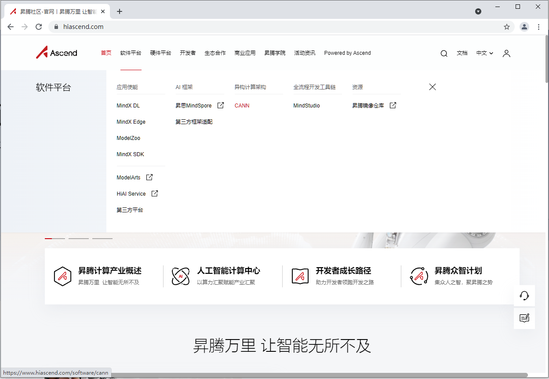This screenshot has height=379, width=549.
Task: Open Powered by Ascend nav item
Action: (x=347, y=53)
